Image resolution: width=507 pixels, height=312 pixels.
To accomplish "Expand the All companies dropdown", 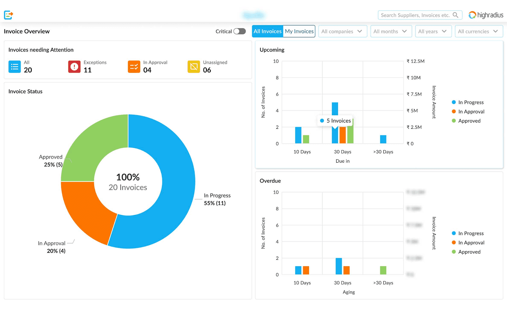I will coord(343,31).
